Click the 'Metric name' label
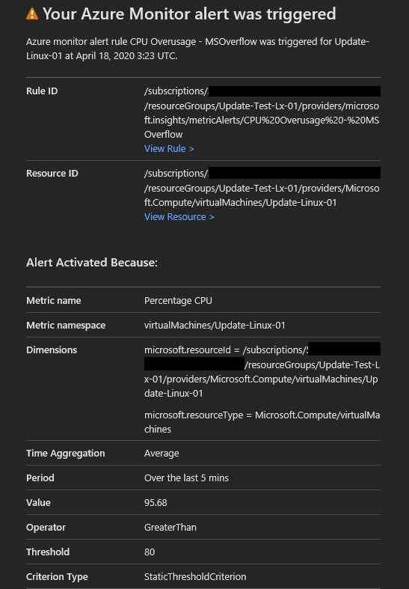This screenshot has width=409, height=589. click(x=54, y=301)
